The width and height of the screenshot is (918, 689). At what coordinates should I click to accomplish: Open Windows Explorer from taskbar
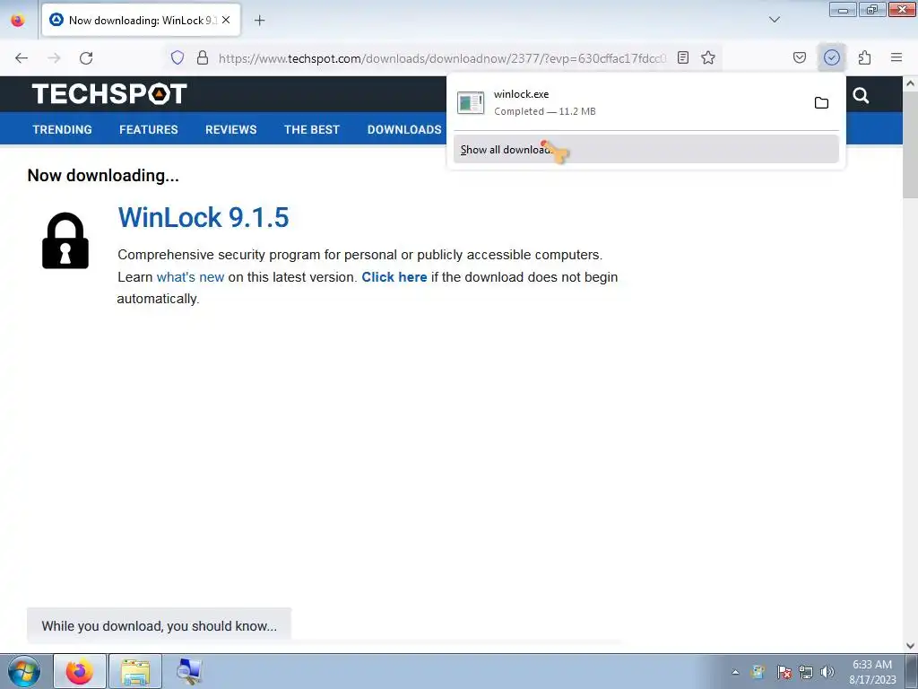pyautogui.click(x=135, y=671)
